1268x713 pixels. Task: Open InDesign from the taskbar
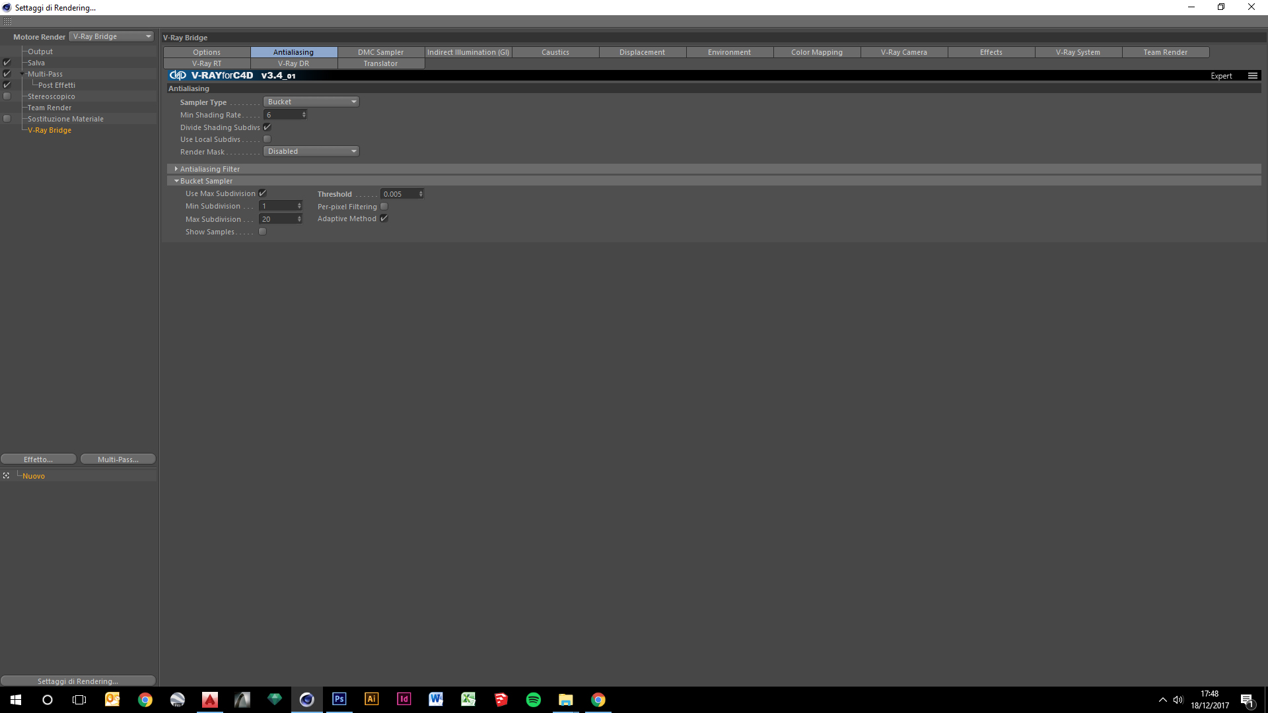coord(404,700)
